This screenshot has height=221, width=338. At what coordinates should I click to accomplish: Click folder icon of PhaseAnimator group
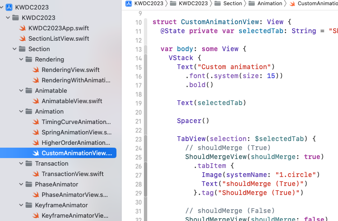[x=29, y=184]
